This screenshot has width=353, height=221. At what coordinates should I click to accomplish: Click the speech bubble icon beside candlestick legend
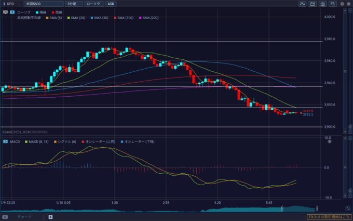tap(6, 11)
